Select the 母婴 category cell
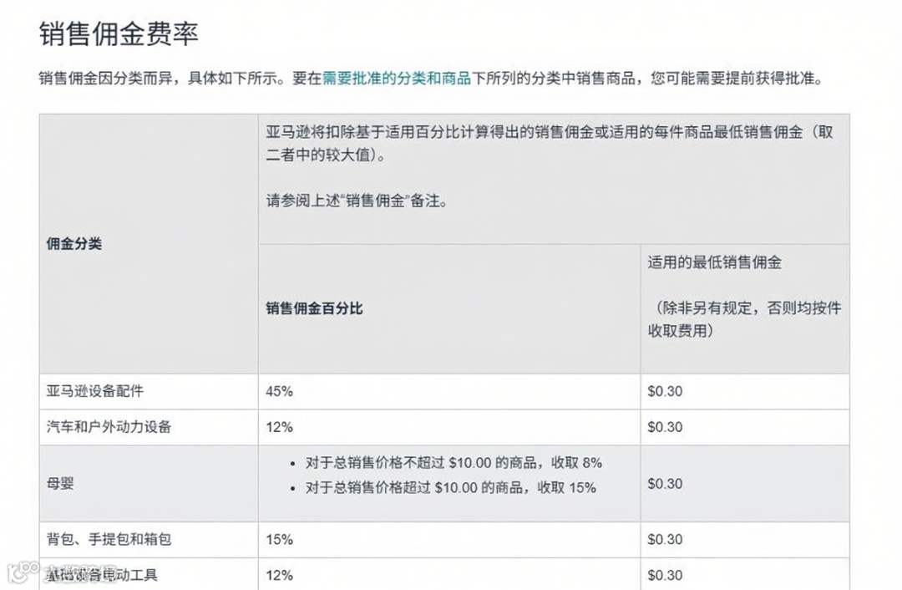Screen dimensions: 902x590 click(59, 483)
